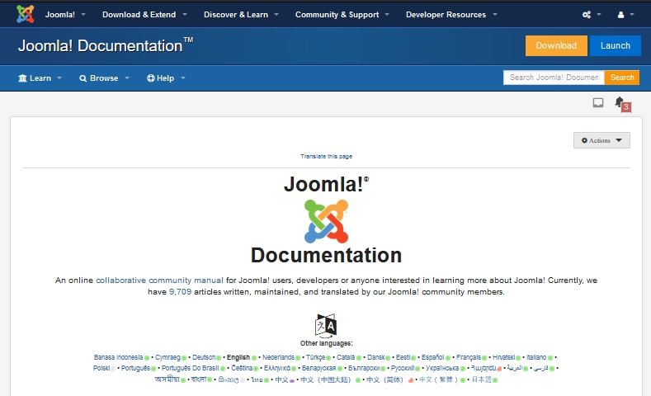This screenshot has height=396, width=651.
Task: Click the Joomla logo icon in top bar
Action: (x=26, y=14)
